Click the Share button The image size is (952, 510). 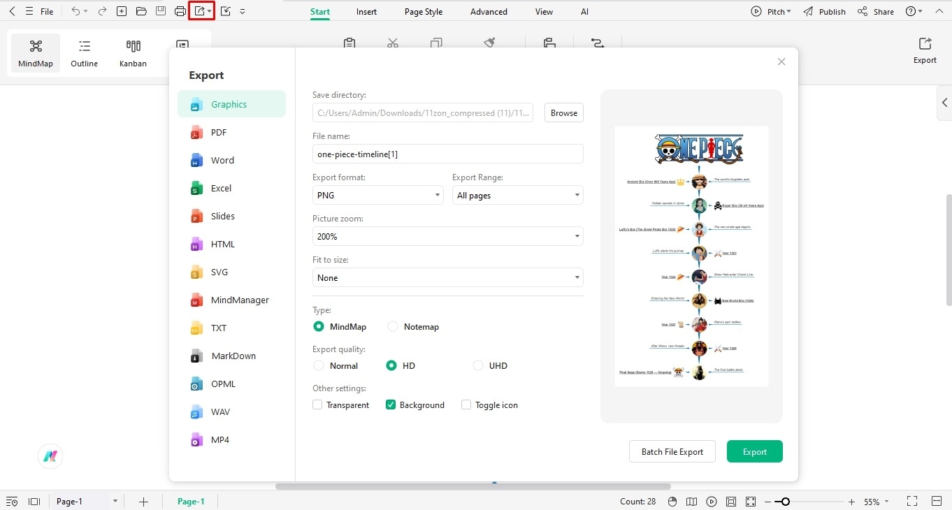coord(876,11)
